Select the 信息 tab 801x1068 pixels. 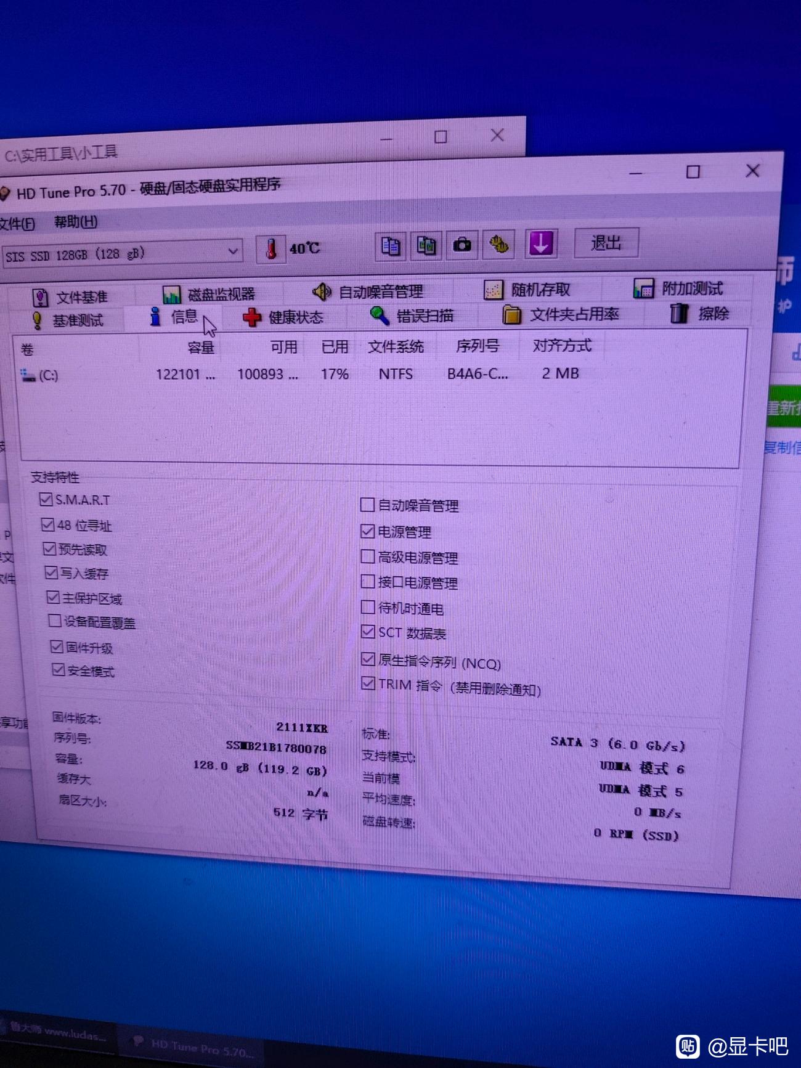click(x=174, y=317)
